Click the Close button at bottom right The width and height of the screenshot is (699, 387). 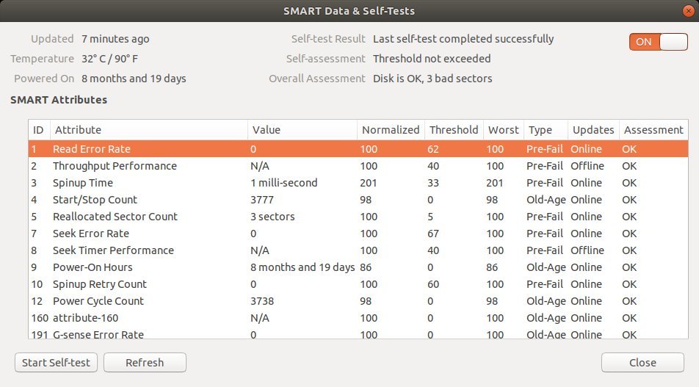(642, 362)
